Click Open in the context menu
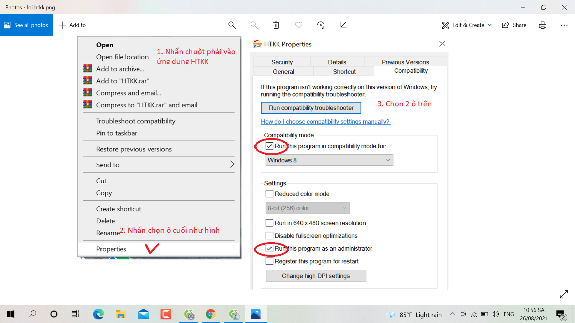 (x=105, y=45)
